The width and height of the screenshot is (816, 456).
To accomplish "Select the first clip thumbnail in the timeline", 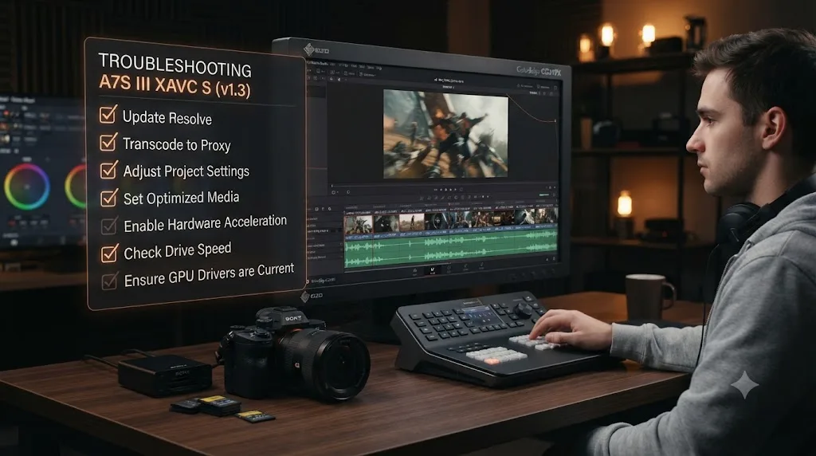I will click(x=359, y=223).
